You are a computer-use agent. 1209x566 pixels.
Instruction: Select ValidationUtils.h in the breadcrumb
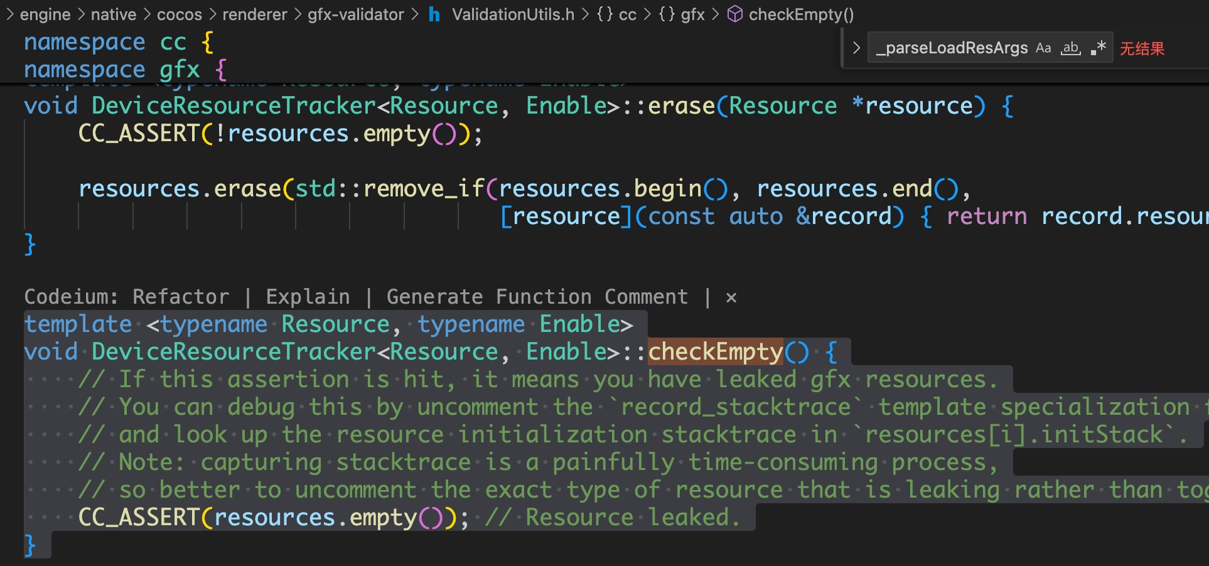tap(513, 14)
